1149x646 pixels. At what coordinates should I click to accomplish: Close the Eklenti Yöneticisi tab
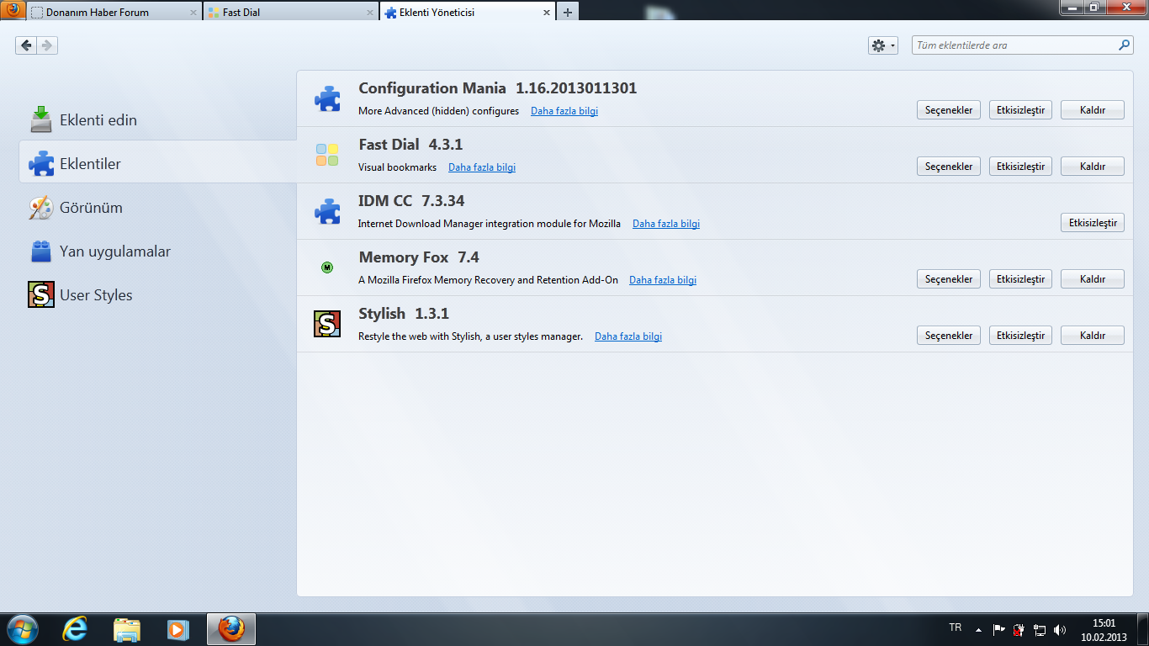[548, 13]
